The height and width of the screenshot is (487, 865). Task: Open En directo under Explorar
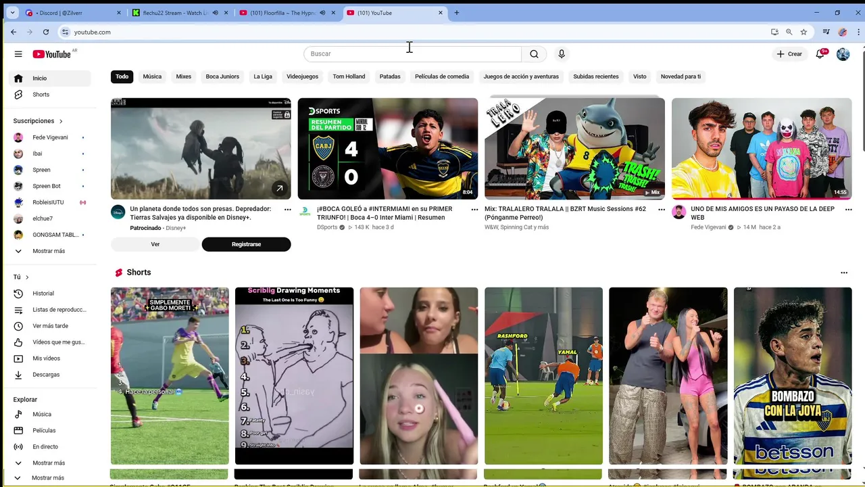coord(50,446)
